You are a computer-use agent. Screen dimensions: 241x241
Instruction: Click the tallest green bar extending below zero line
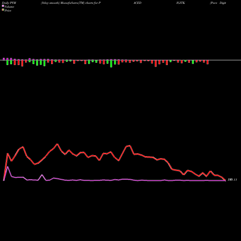[x=111, y=63]
